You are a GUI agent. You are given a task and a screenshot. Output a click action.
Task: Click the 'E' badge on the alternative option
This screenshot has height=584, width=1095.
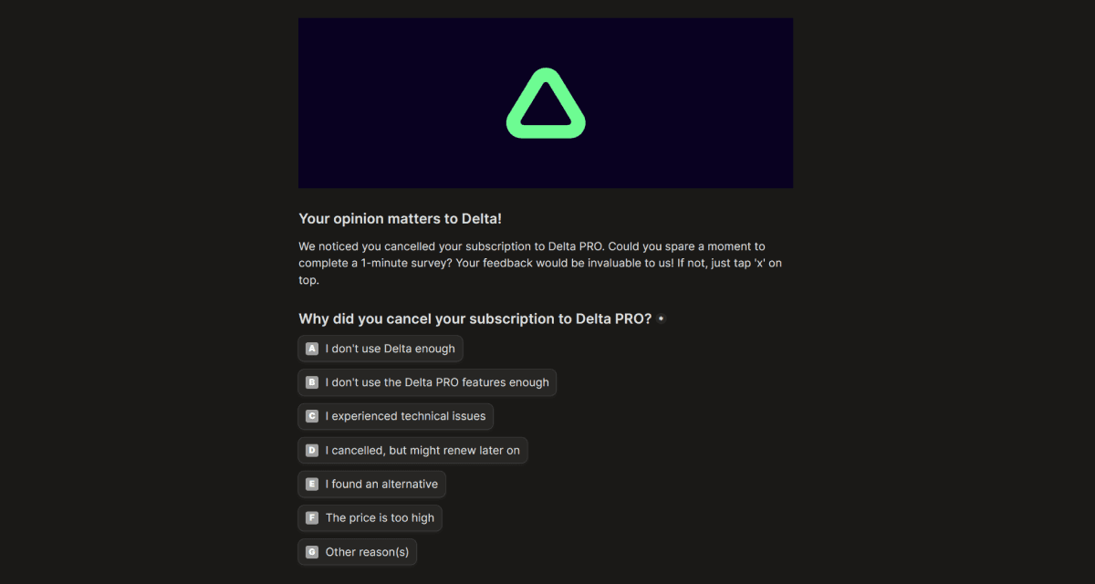(311, 484)
